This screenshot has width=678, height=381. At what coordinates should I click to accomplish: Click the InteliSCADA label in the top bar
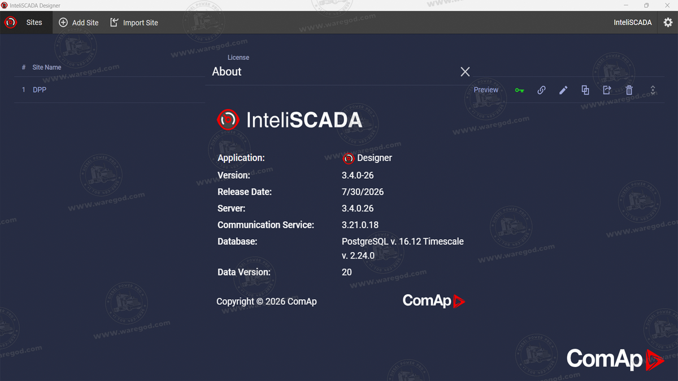pyautogui.click(x=633, y=23)
